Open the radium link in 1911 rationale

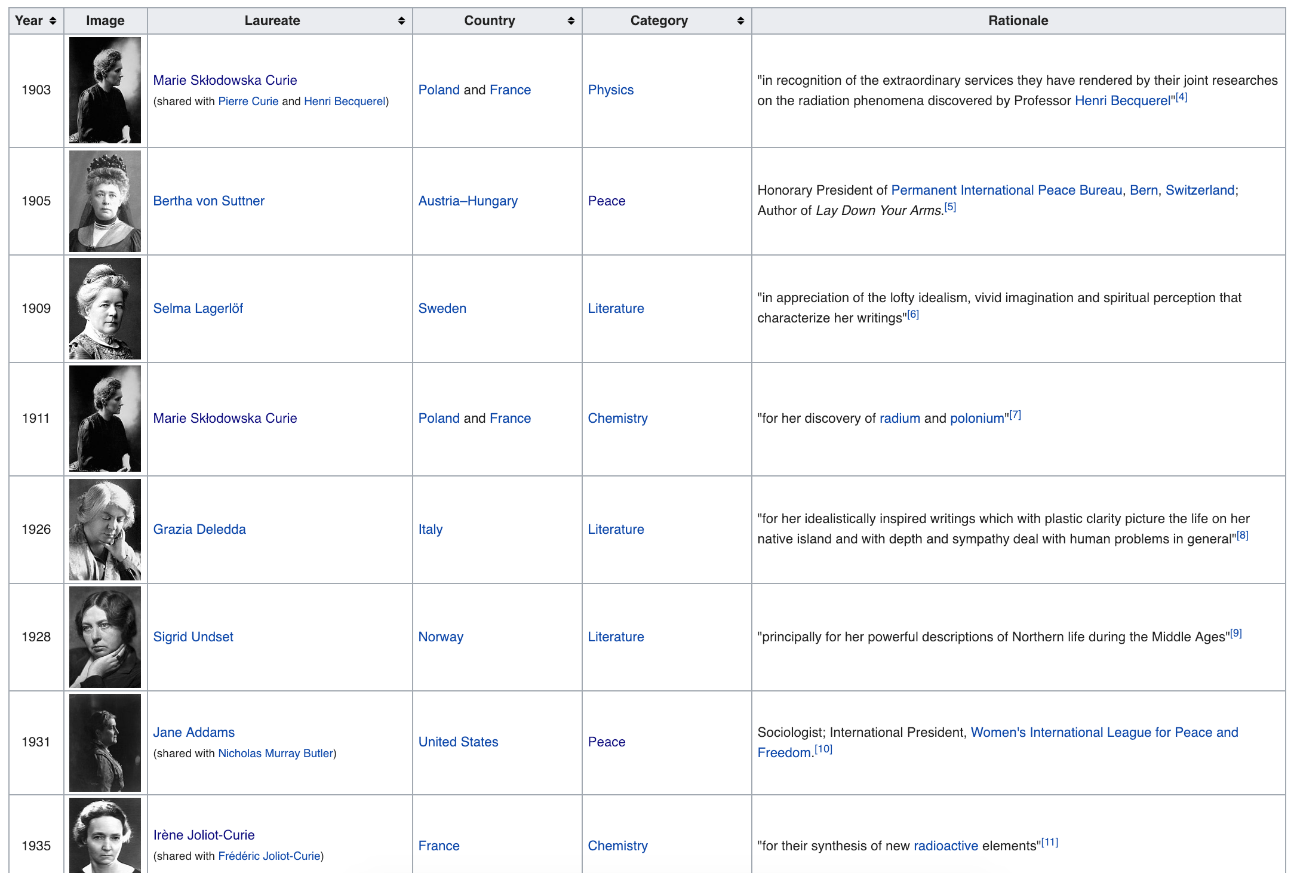tap(899, 419)
